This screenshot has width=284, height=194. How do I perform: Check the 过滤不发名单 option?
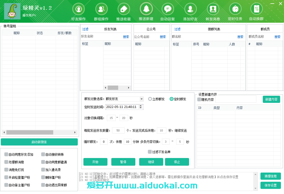coord(150,152)
